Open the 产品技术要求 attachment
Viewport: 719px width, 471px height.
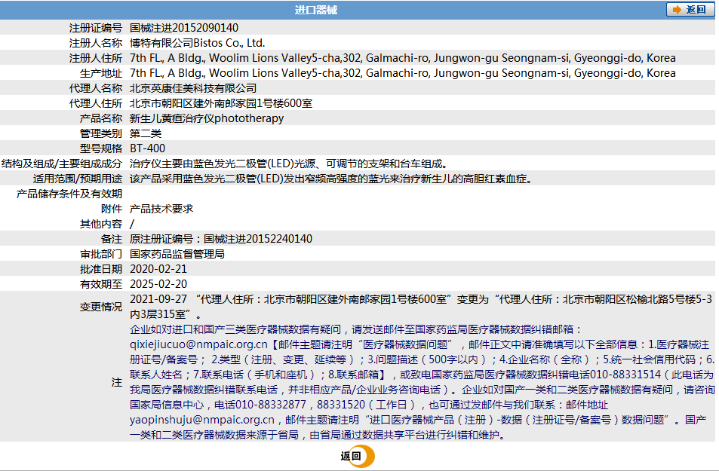pos(161,209)
